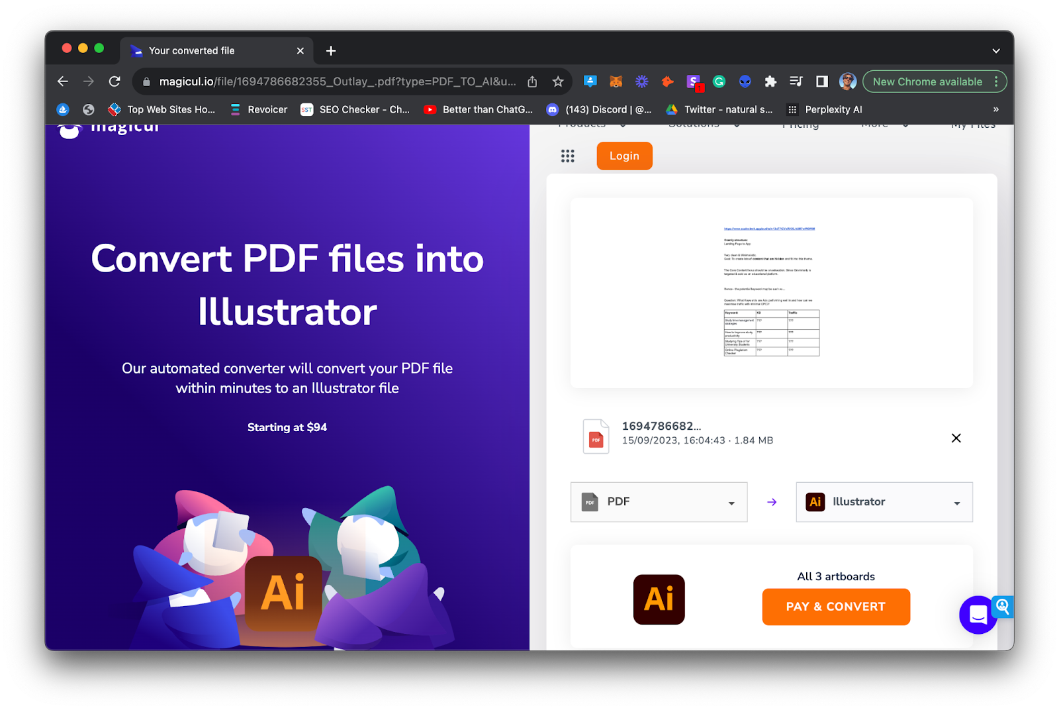
Task: Click the lock icon in the address bar
Action: (x=146, y=82)
